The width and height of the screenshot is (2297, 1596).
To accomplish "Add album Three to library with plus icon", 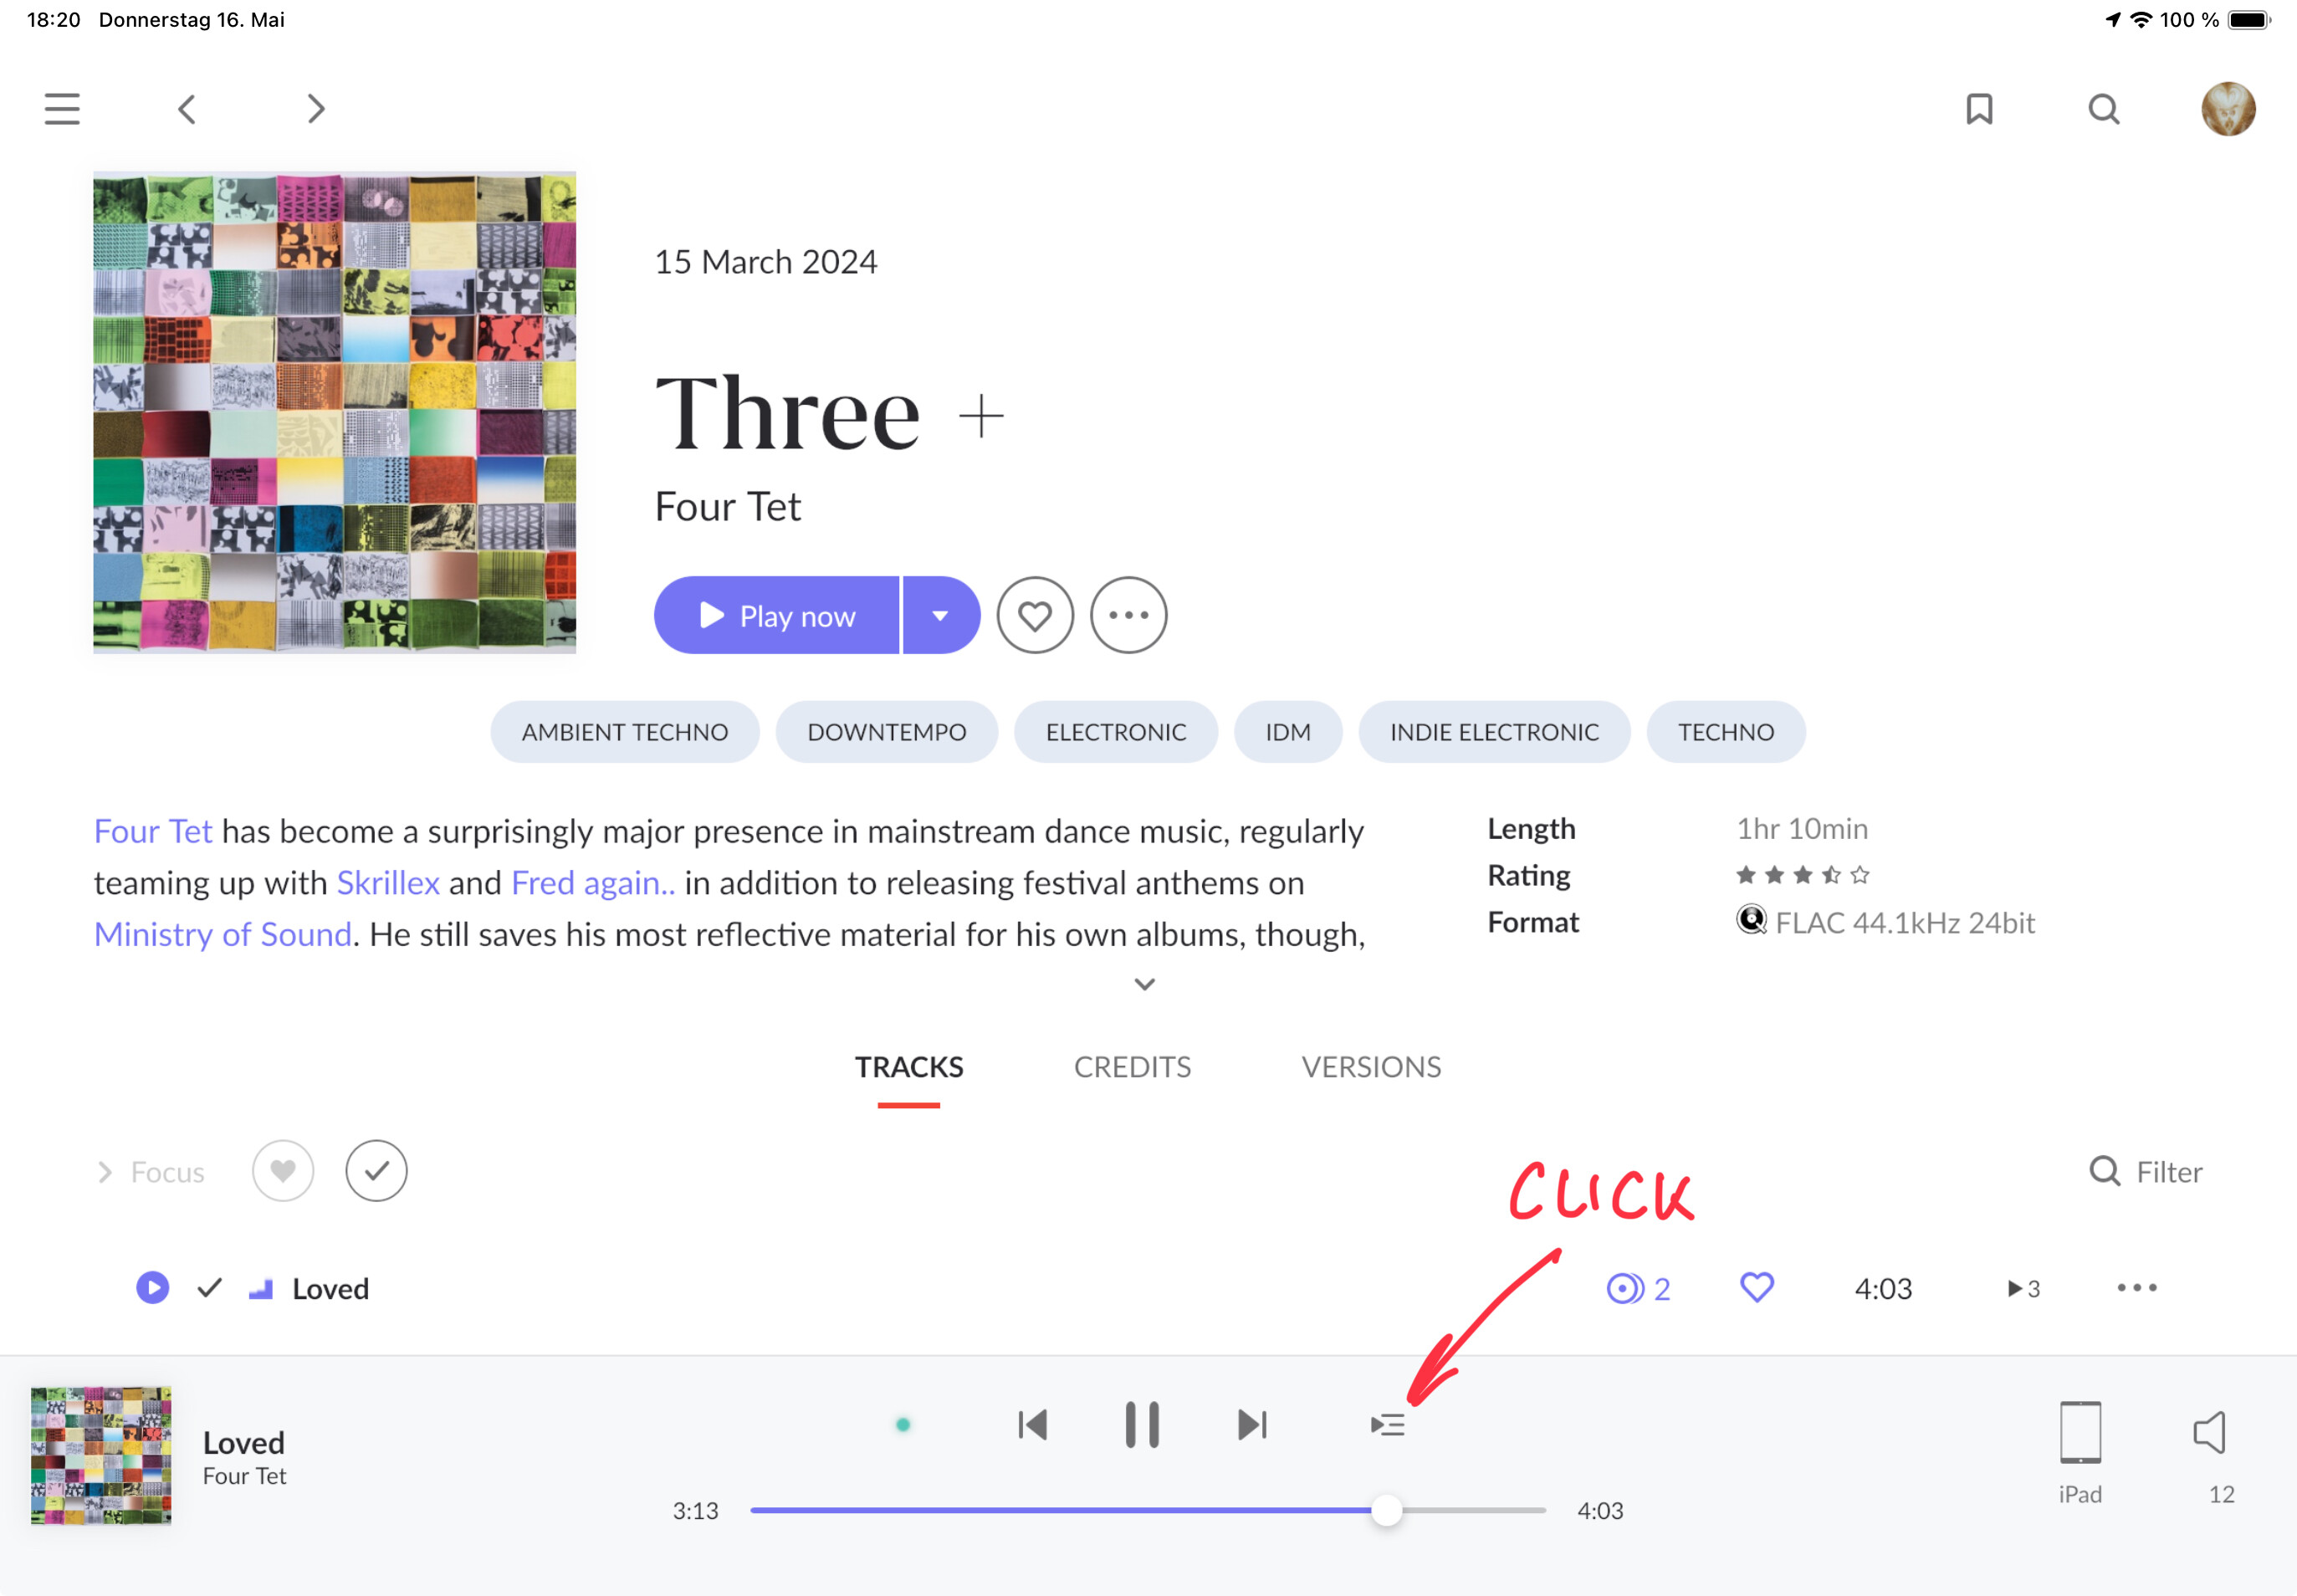I will [x=981, y=416].
